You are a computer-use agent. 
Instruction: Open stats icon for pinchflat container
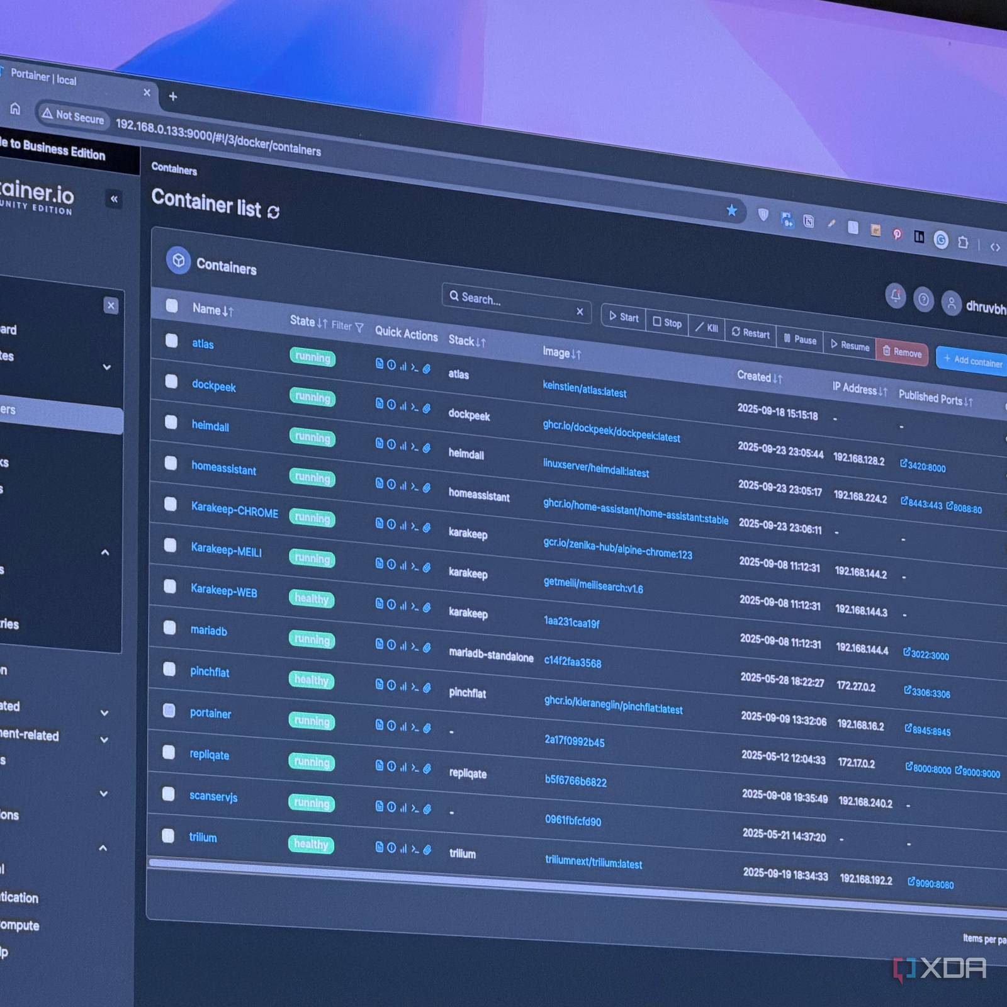403,686
